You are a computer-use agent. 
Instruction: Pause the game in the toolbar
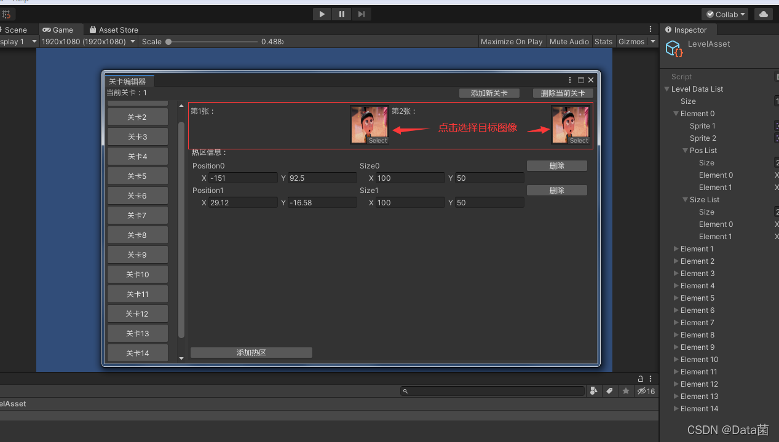point(341,14)
